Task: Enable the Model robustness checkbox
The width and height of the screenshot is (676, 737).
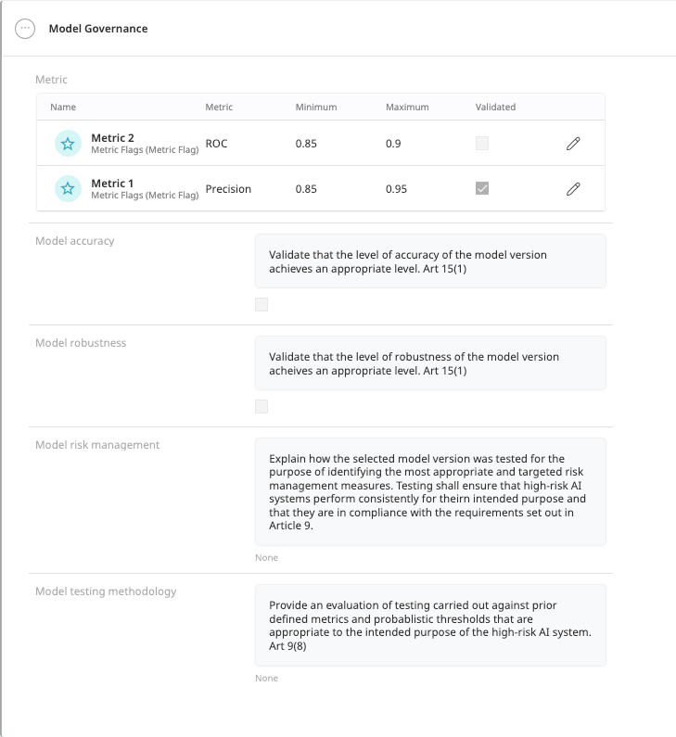Action: 261,406
